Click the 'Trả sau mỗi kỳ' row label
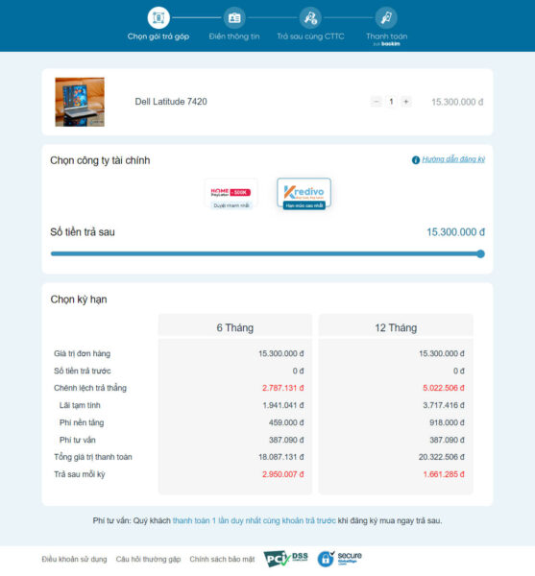 pyautogui.click(x=80, y=474)
